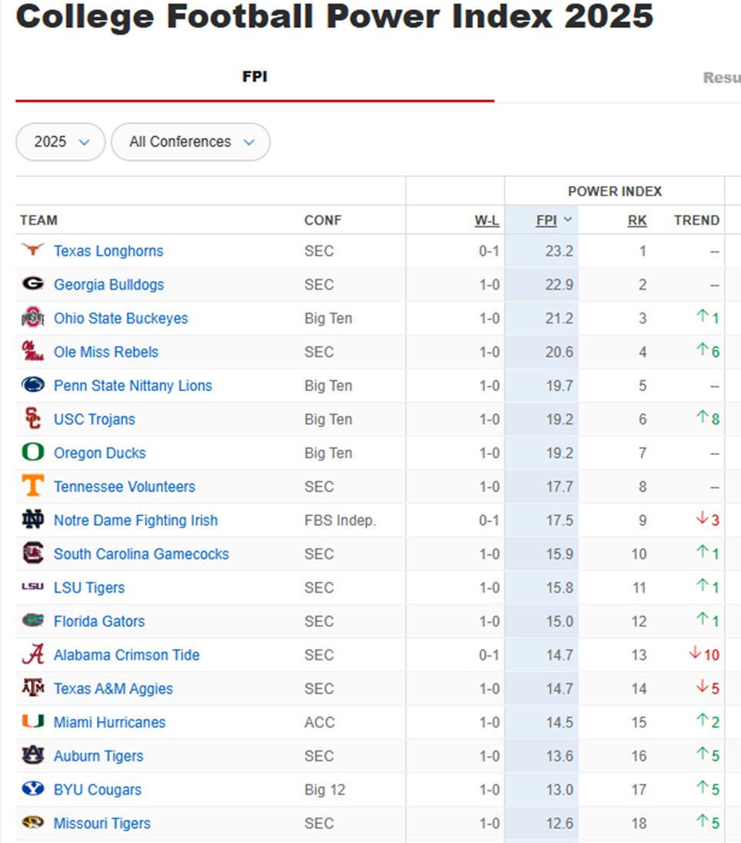The image size is (741, 843).
Task: Click the Texas Longhorns team logo
Action: tap(33, 250)
